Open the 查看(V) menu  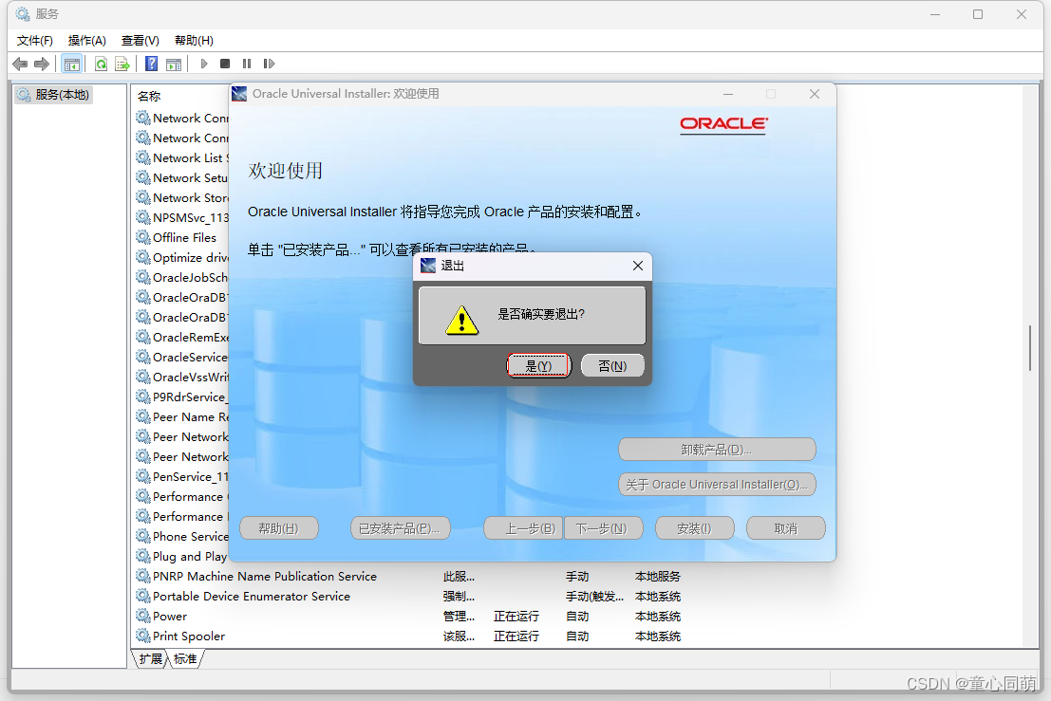(141, 40)
